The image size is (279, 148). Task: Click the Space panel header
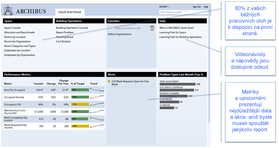pyautogui.click(x=28, y=21)
